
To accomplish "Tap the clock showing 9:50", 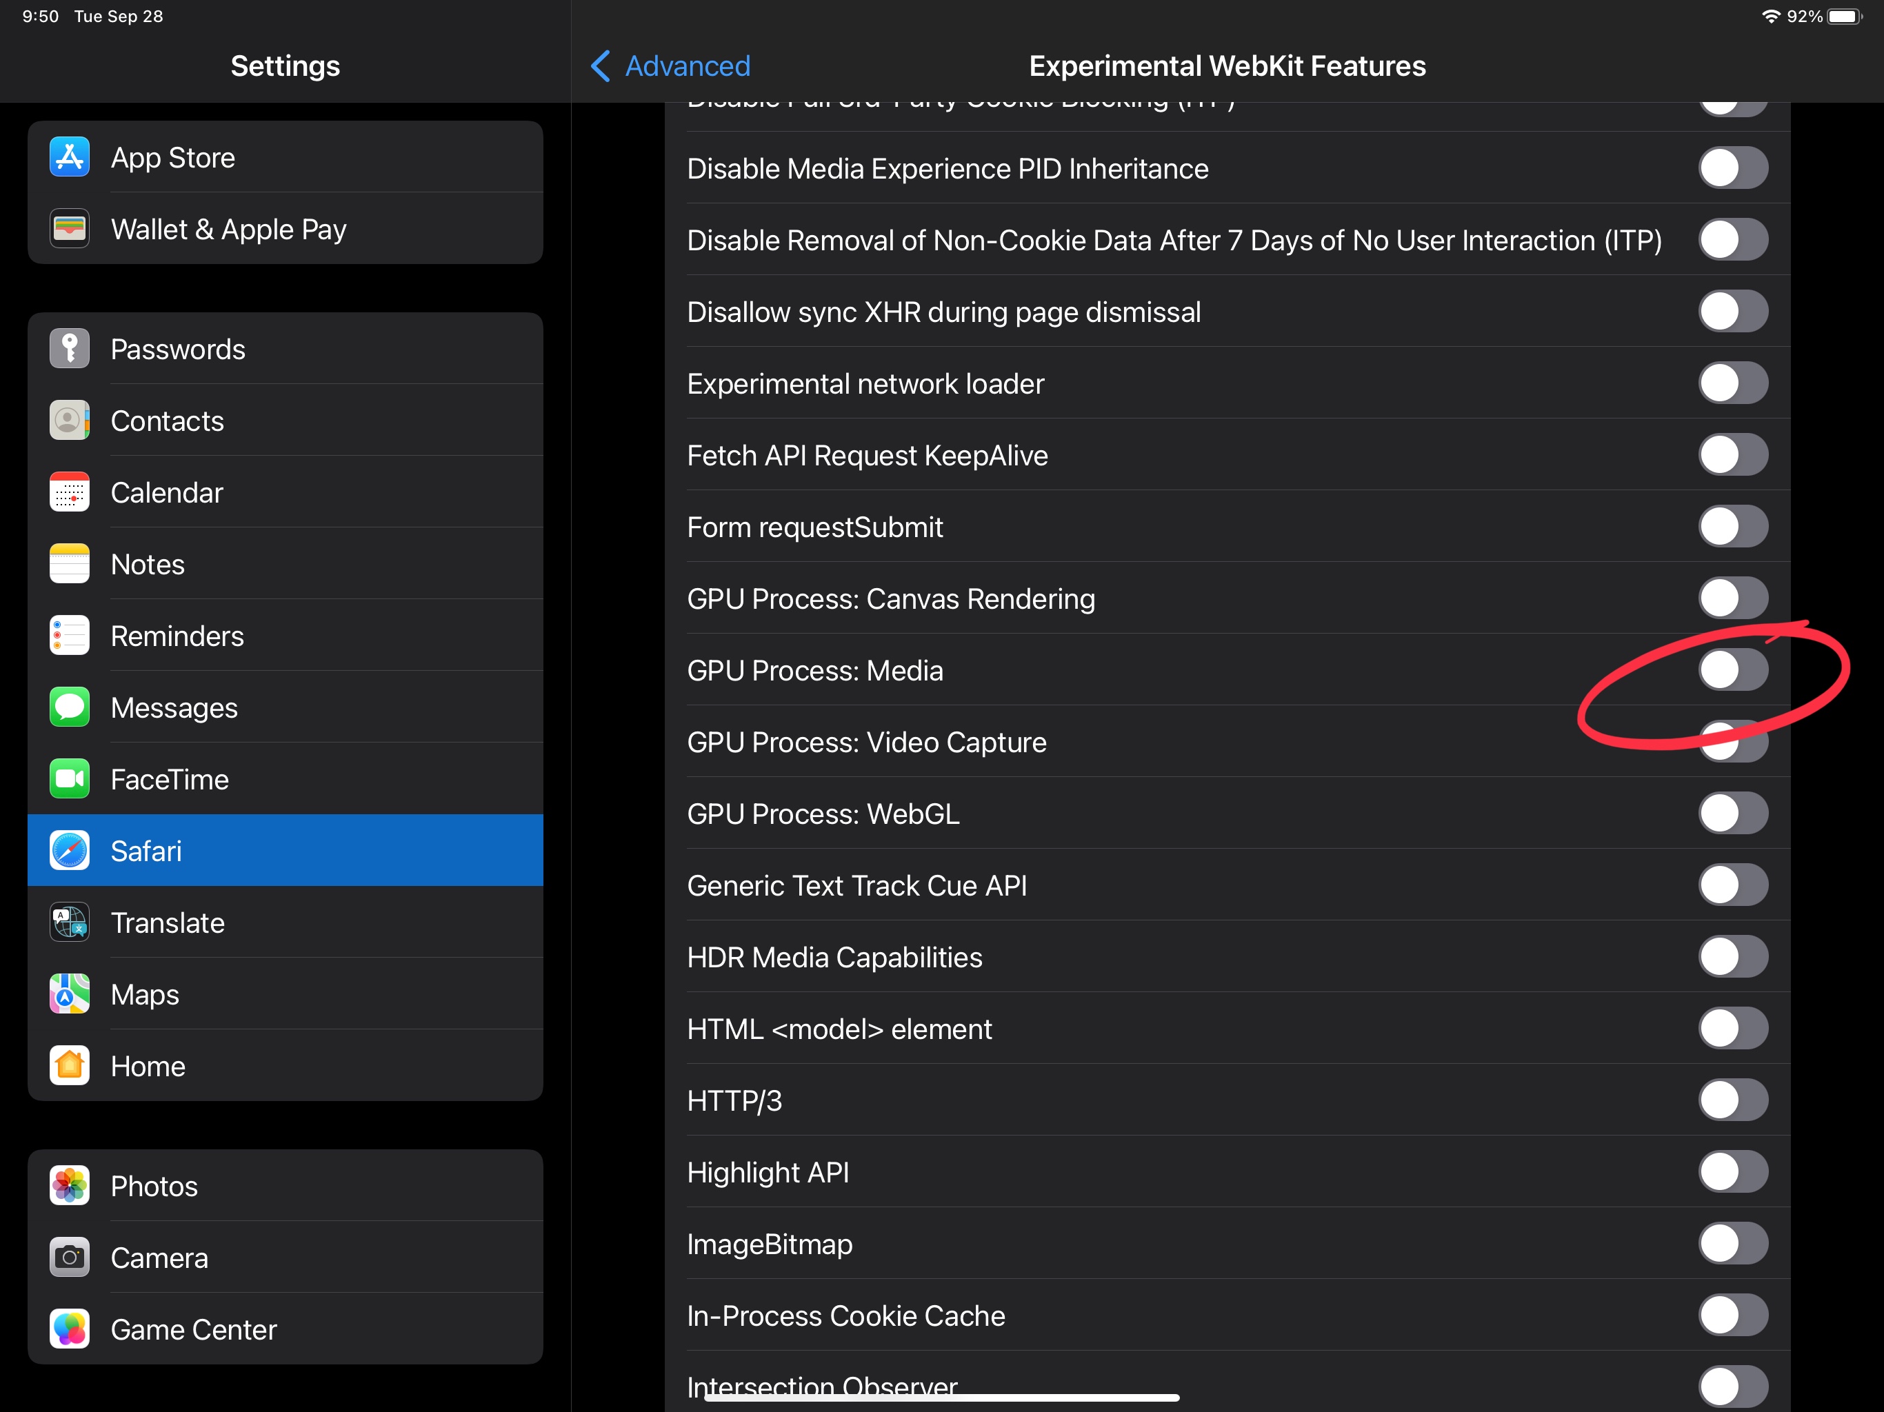I will 40,16.
